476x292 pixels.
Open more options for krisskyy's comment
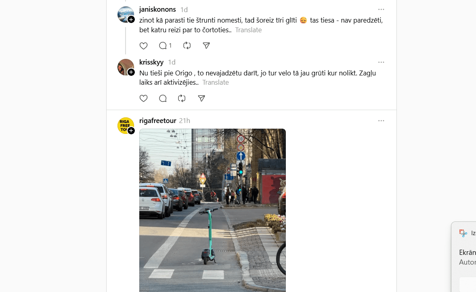pyautogui.click(x=381, y=62)
